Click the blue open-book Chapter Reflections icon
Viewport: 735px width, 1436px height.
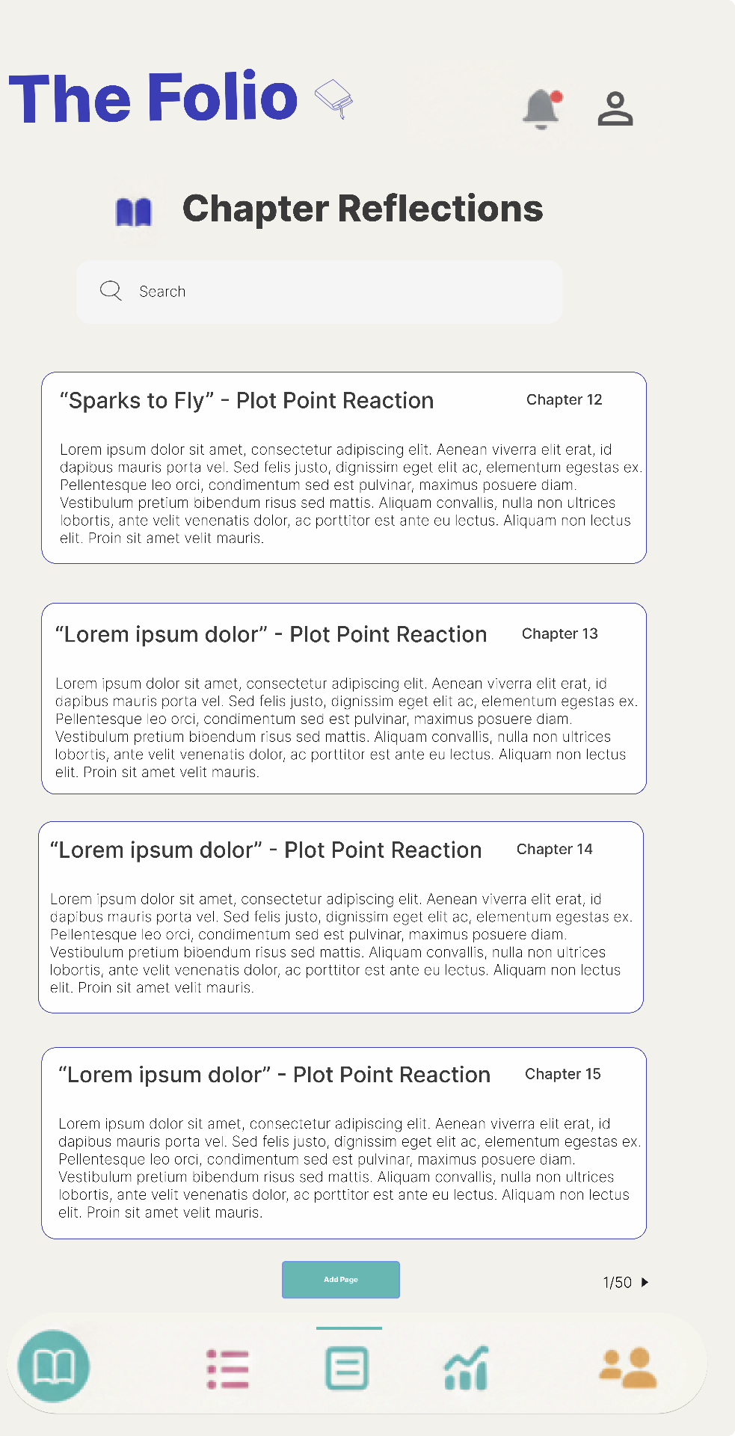pos(134,212)
